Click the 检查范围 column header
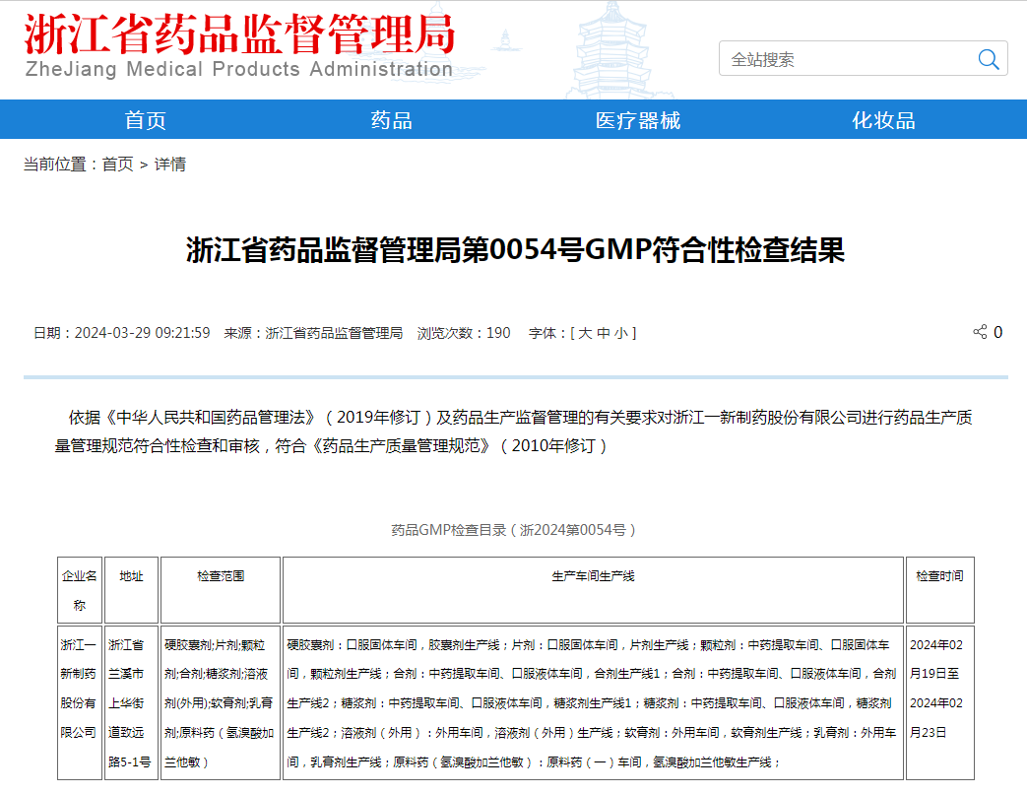This screenshot has width=1027, height=794. coord(221,590)
